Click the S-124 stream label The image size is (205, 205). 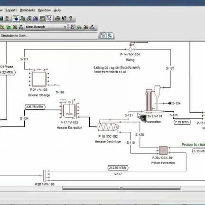(x=176, y=103)
